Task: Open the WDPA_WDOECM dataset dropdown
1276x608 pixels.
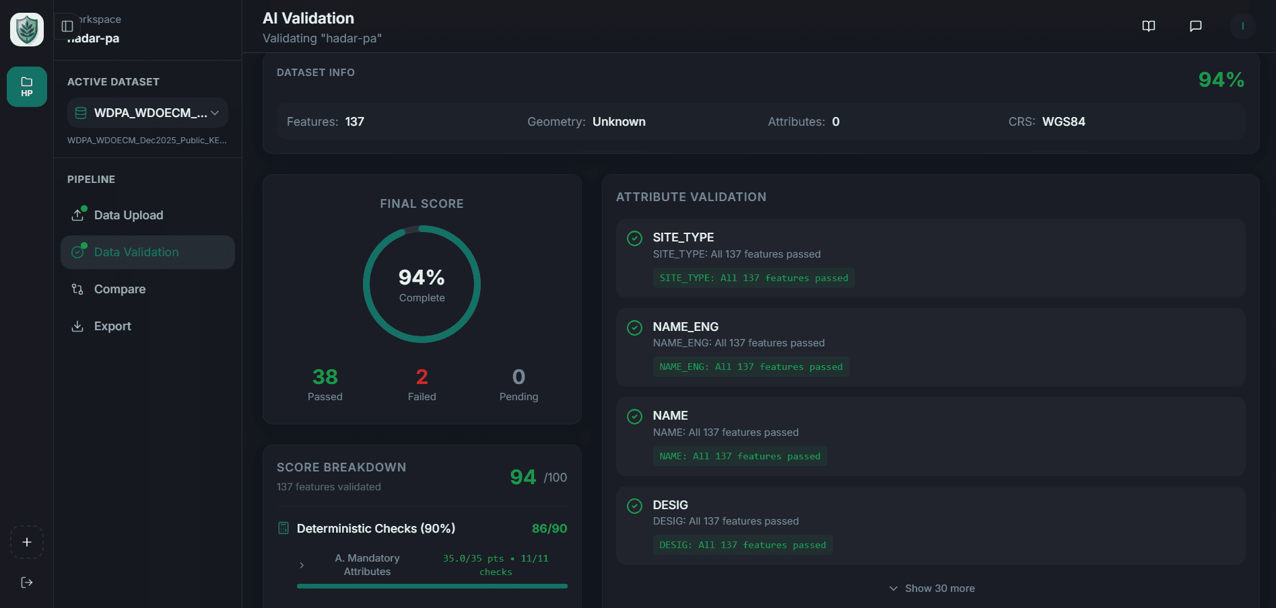Action: 147,113
